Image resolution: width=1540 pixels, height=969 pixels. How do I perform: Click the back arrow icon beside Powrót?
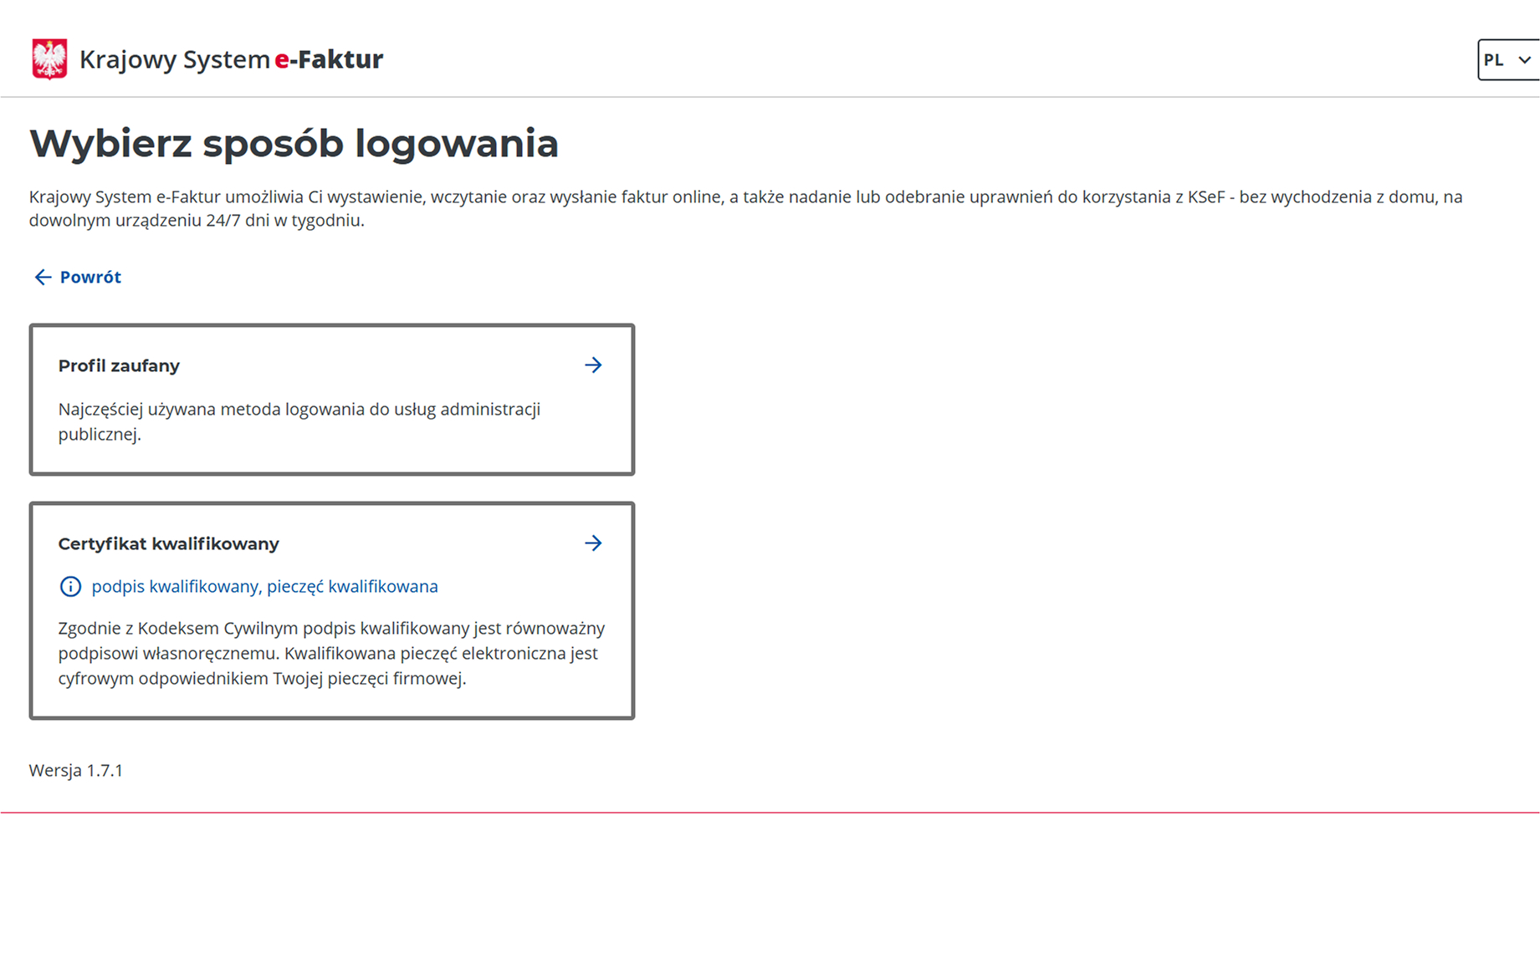pos(42,278)
